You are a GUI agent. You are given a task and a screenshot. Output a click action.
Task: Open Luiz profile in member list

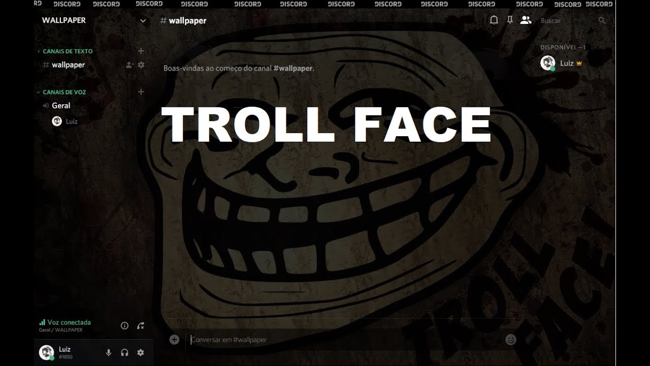[x=562, y=64]
